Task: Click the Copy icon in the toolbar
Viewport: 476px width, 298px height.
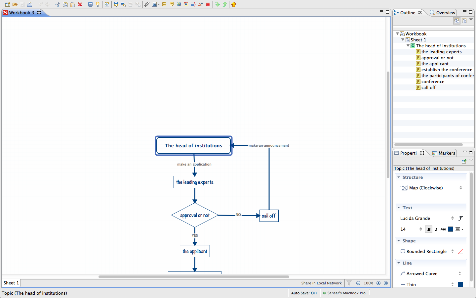Action: (x=65, y=4)
